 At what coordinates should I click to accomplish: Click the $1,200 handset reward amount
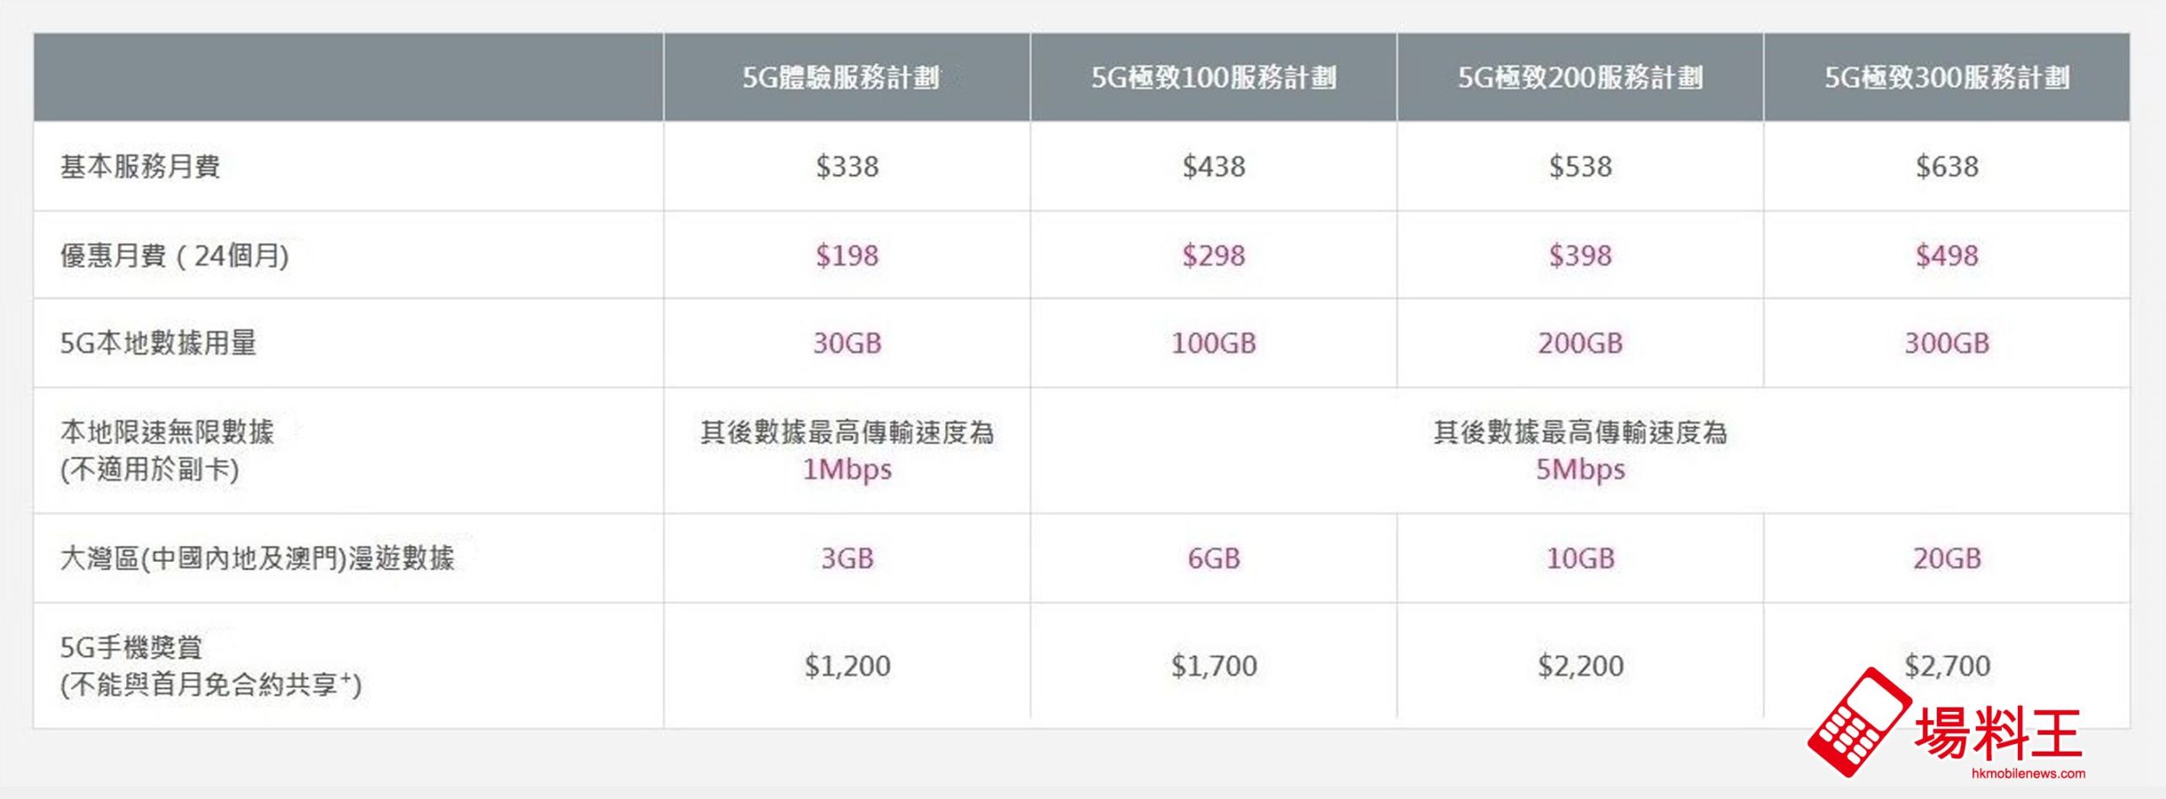click(x=847, y=666)
